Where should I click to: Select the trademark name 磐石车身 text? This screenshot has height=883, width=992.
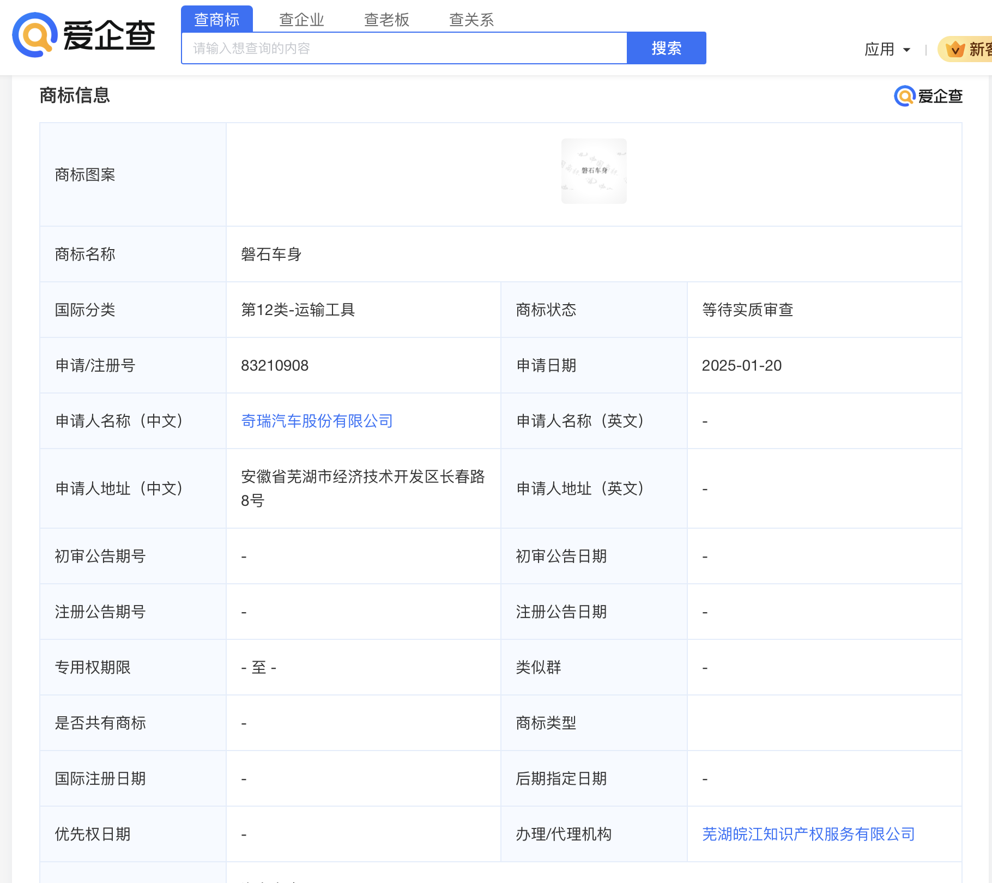tap(271, 254)
